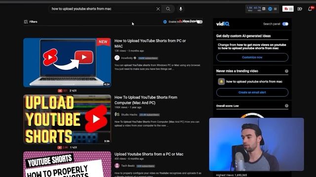Viewport: 316px width, 177px height.
Task: Visit the Tech Beatz channel name
Action: pos(128,166)
